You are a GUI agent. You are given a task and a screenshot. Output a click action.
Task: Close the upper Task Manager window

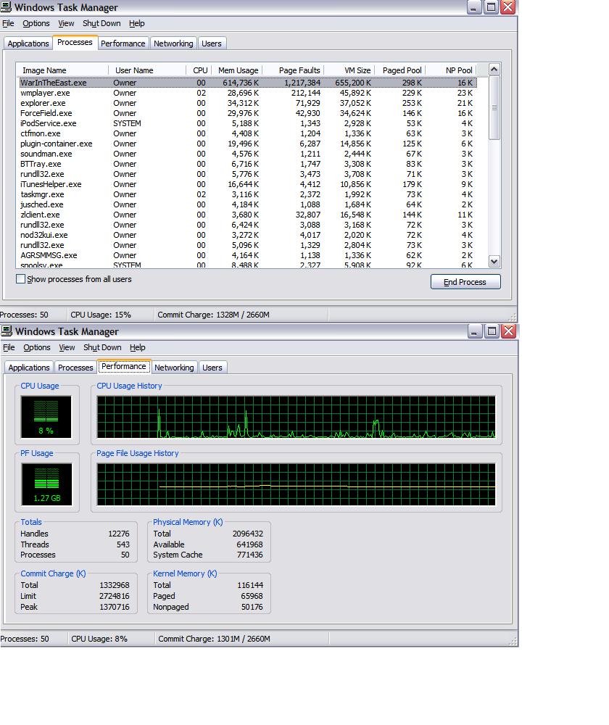[507, 7]
